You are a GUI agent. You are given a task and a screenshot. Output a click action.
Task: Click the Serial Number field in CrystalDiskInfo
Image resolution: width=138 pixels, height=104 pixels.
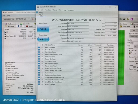tap(78, 26)
